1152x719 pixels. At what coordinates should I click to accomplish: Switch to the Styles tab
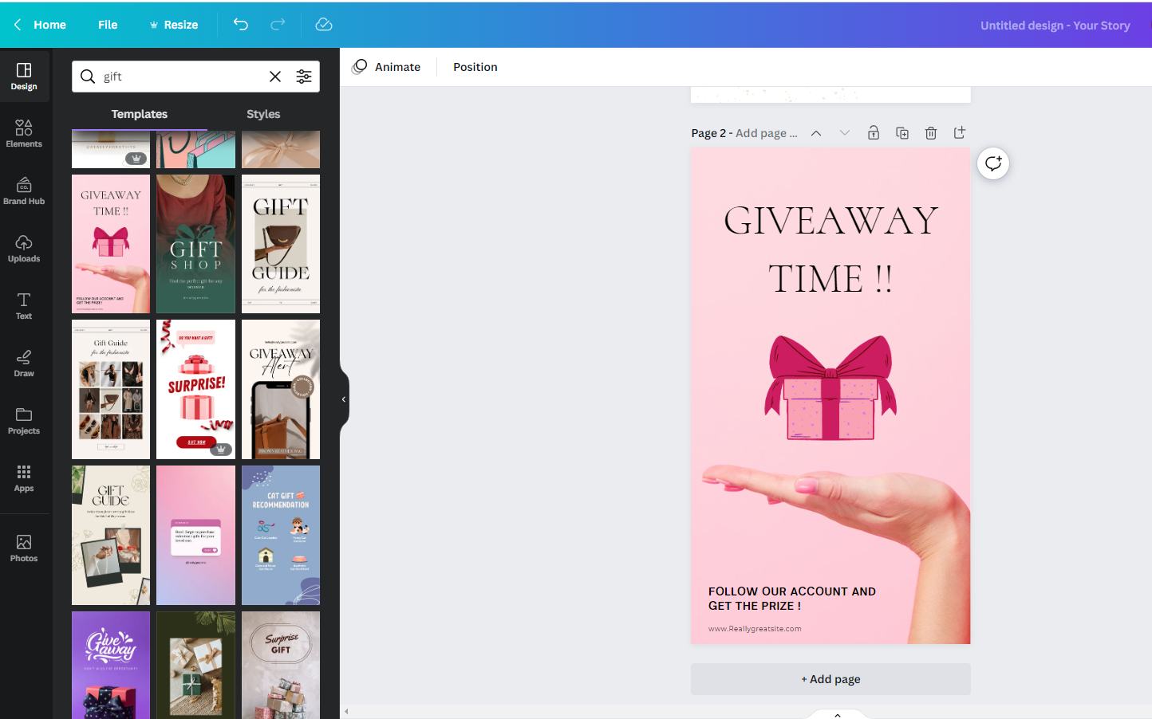point(263,114)
